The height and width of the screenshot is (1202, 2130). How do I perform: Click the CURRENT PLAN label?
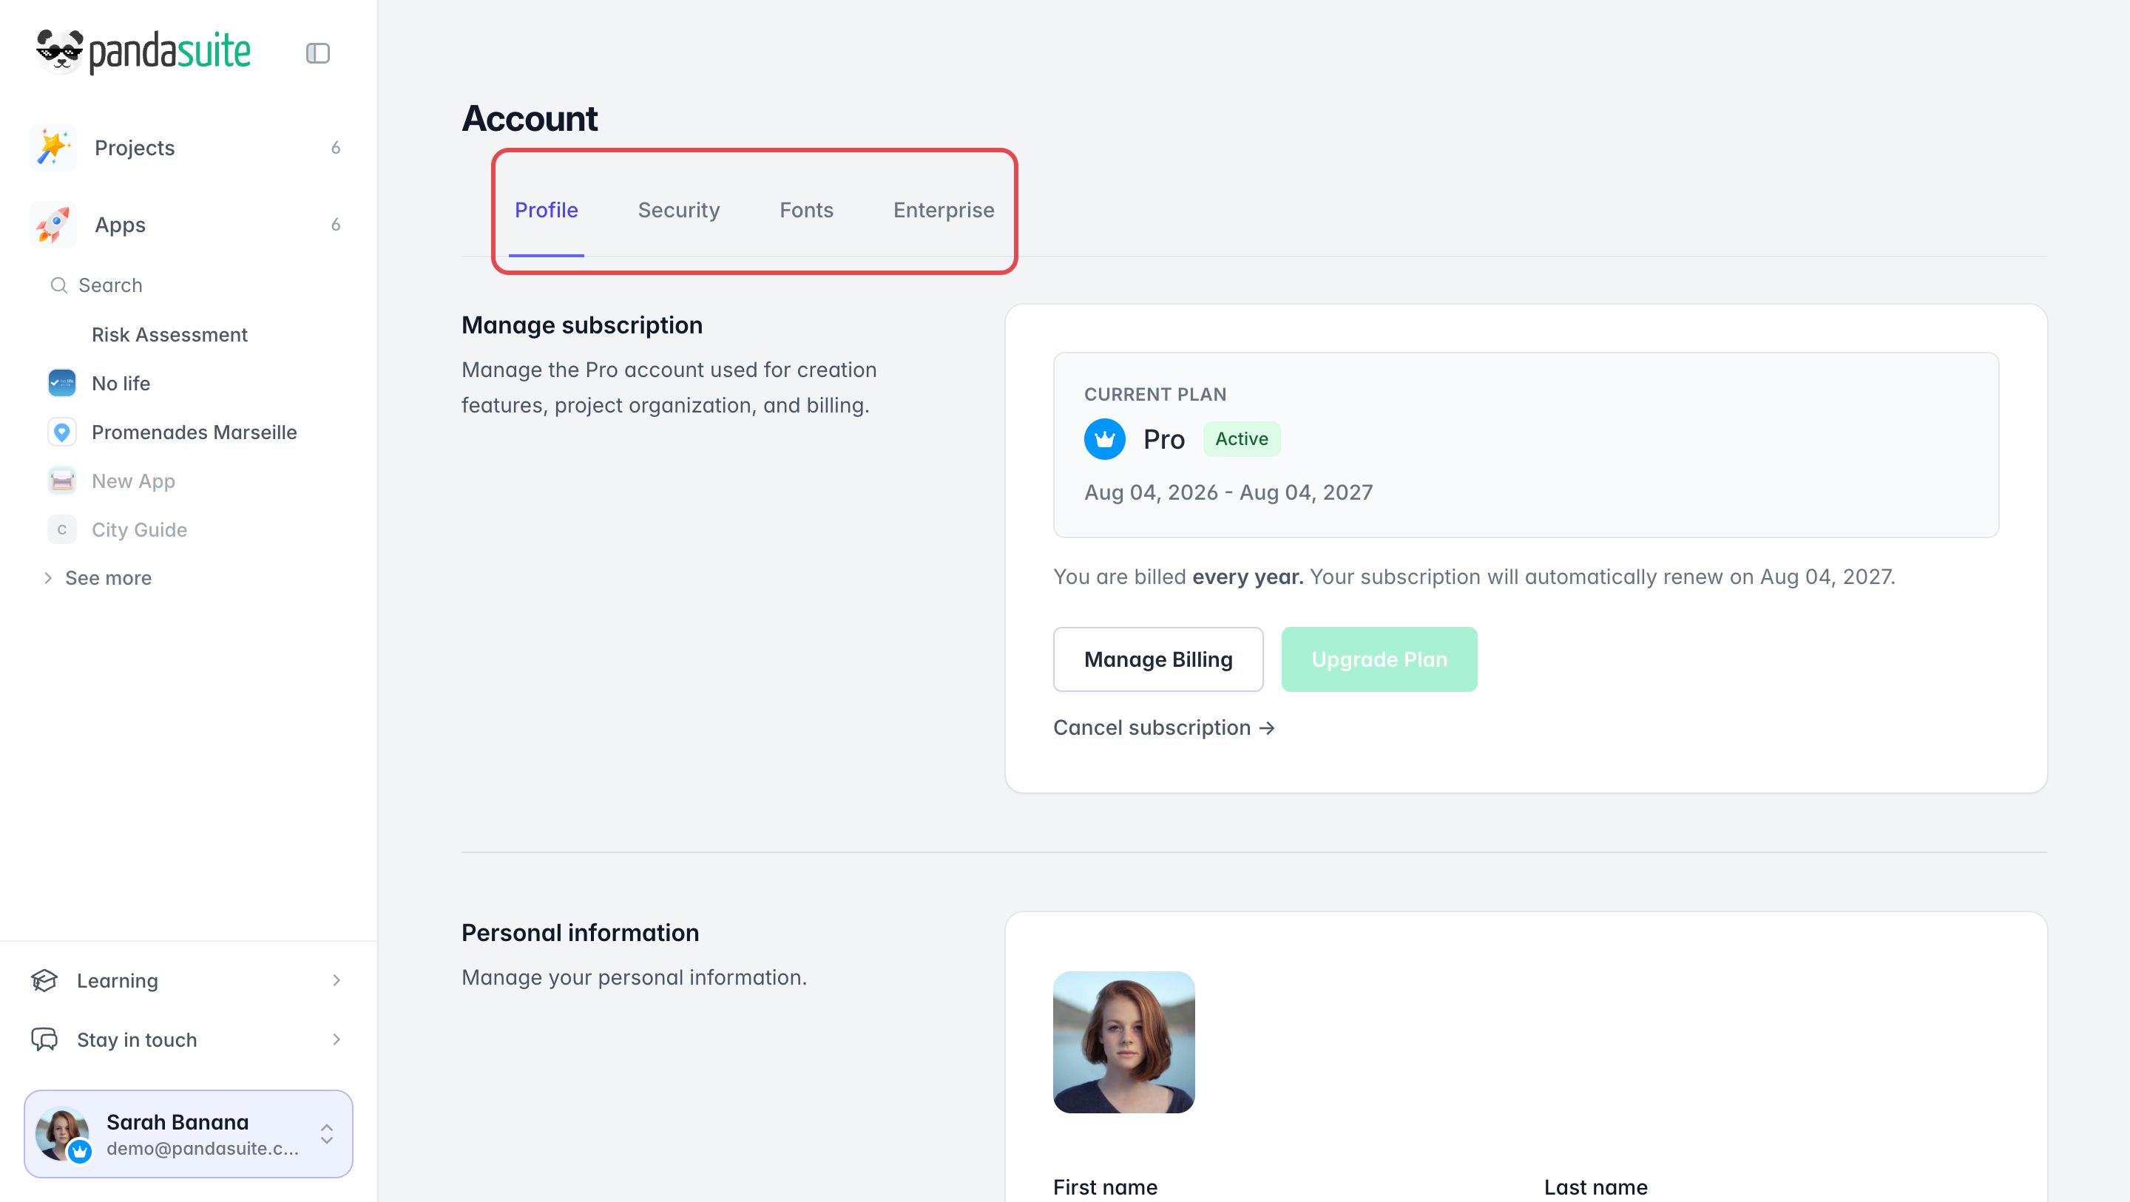(x=1155, y=394)
